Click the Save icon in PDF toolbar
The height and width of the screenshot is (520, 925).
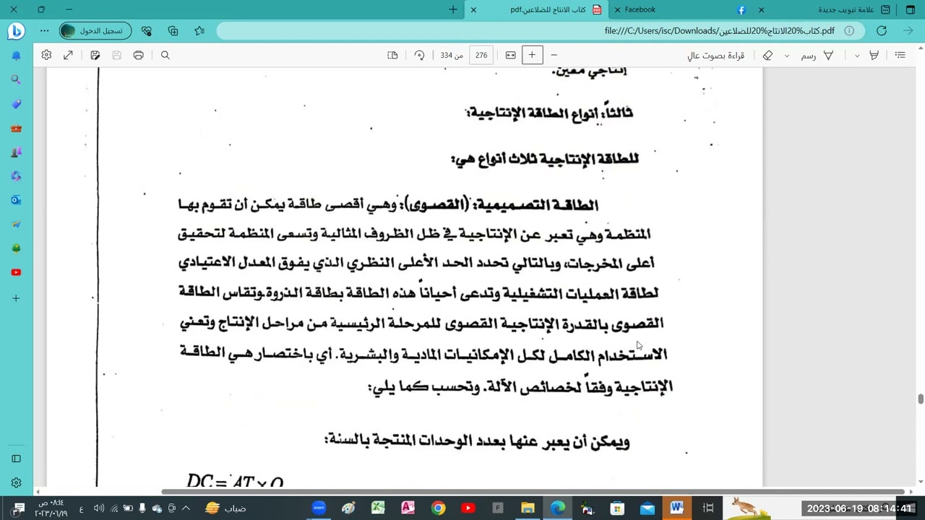116,55
